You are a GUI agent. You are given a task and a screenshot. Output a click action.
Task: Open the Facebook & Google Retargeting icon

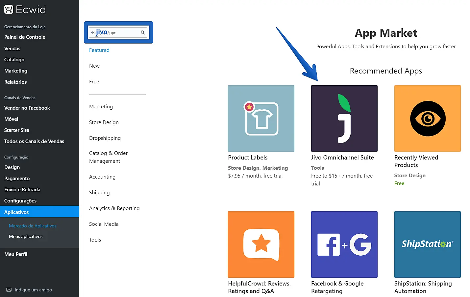point(344,244)
